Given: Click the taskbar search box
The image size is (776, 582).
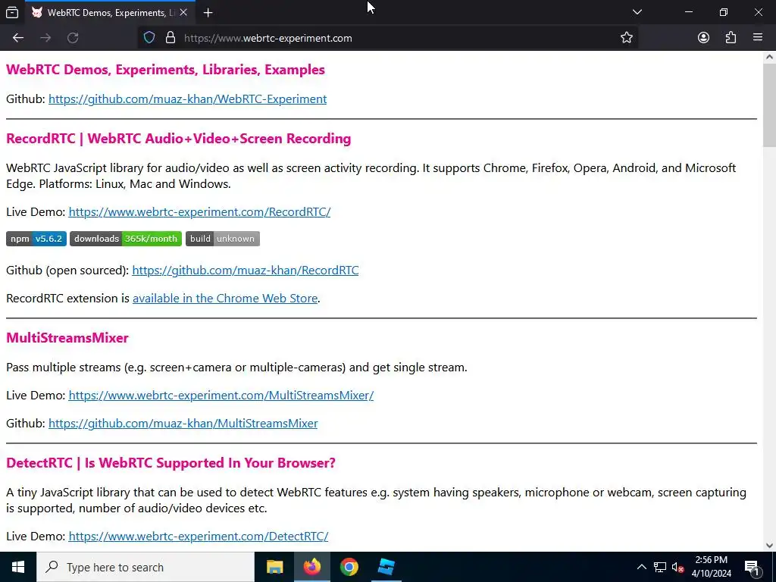Looking at the screenshot, I should [x=145, y=567].
